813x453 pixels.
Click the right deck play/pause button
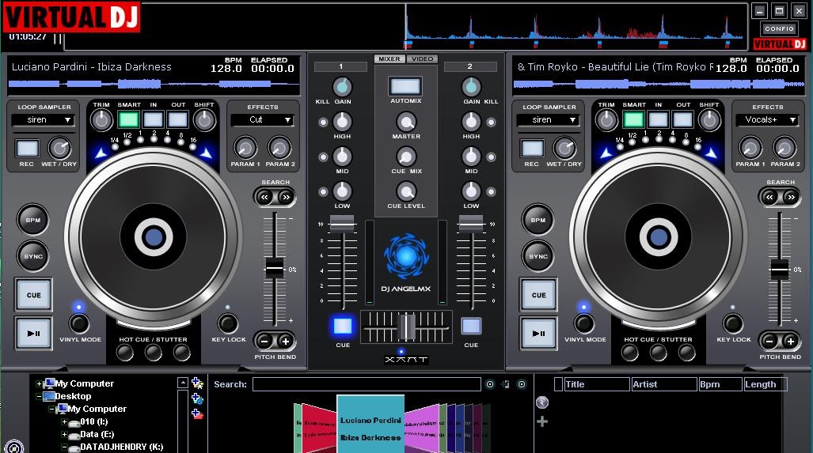(x=538, y=334)
